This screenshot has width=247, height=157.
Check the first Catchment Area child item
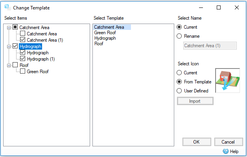[x=23, y=33]
